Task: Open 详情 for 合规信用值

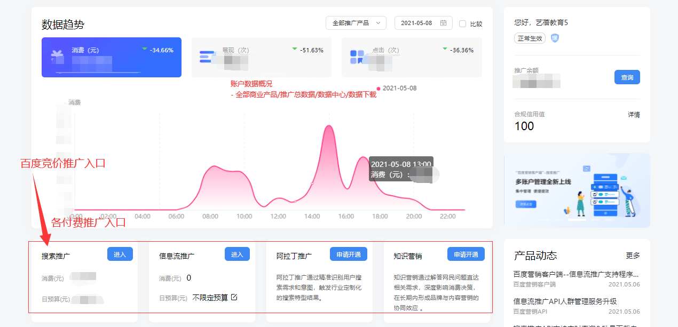Action: (634, 115)
